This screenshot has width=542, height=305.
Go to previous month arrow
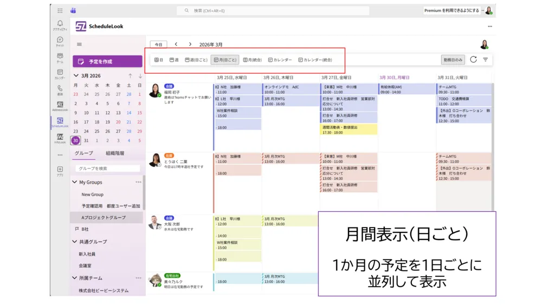176,44
